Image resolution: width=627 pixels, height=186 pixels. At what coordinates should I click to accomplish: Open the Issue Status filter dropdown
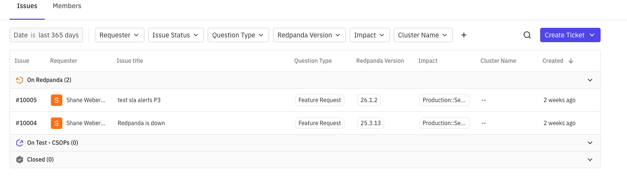point(176,35)
